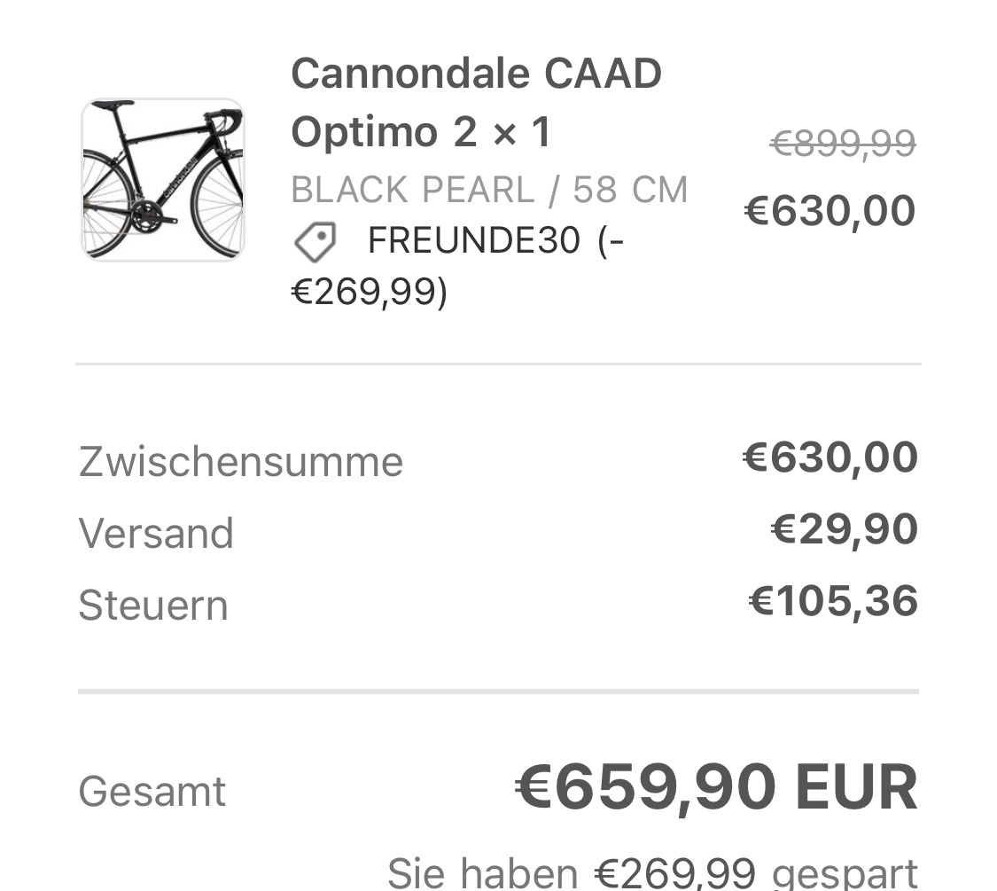997x891 pixels.
Task: Click the Steuern label
Action: [x=153, y=606]
